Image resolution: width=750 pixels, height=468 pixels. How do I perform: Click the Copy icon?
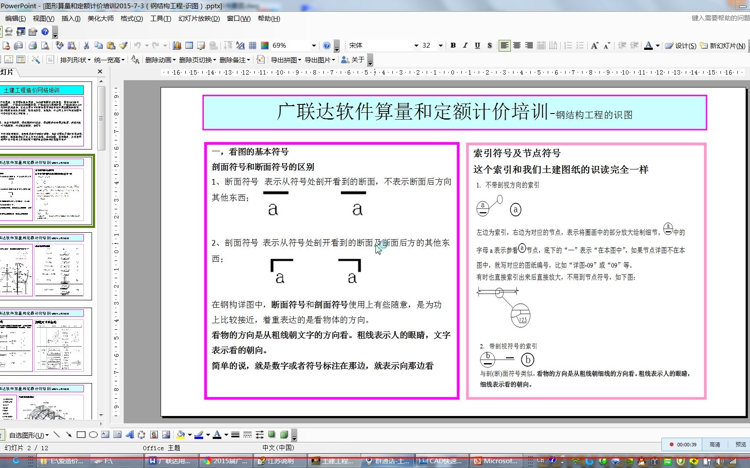click(x=99, y=45)
